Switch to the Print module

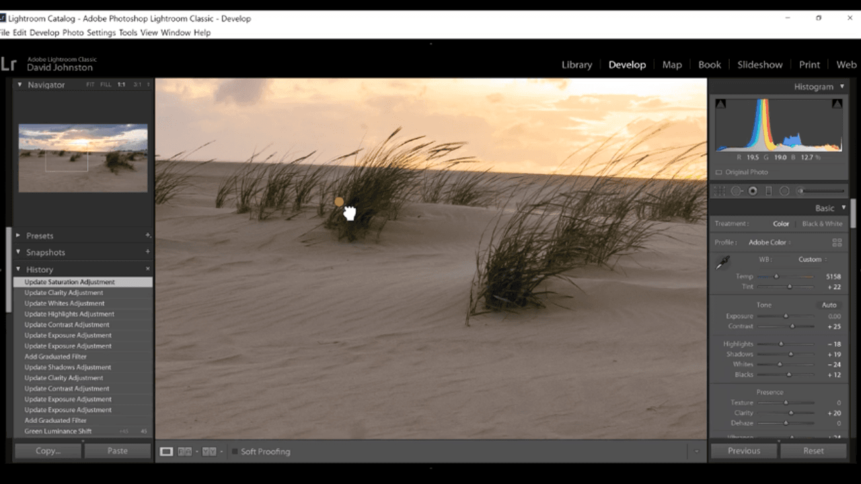pos(809,65)
